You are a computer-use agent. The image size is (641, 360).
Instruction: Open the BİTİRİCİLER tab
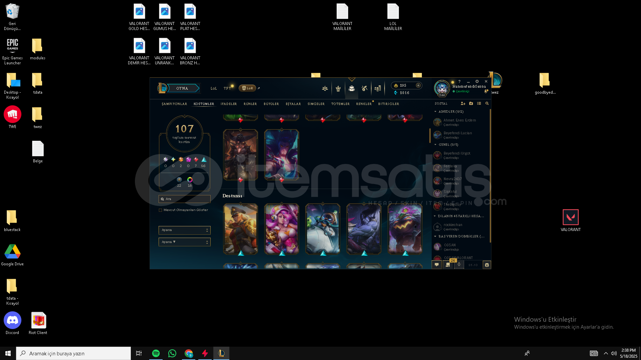tap(389, 104)
